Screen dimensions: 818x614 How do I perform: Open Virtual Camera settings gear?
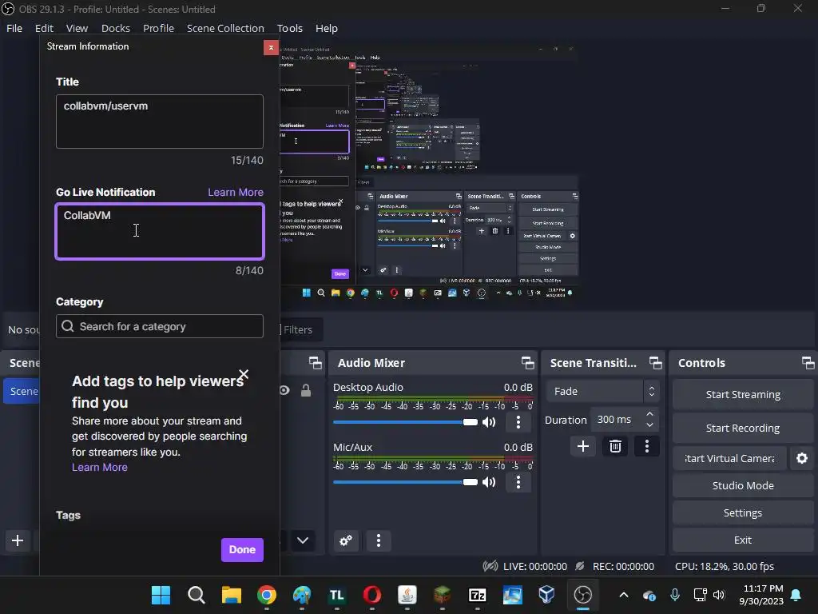802,458
